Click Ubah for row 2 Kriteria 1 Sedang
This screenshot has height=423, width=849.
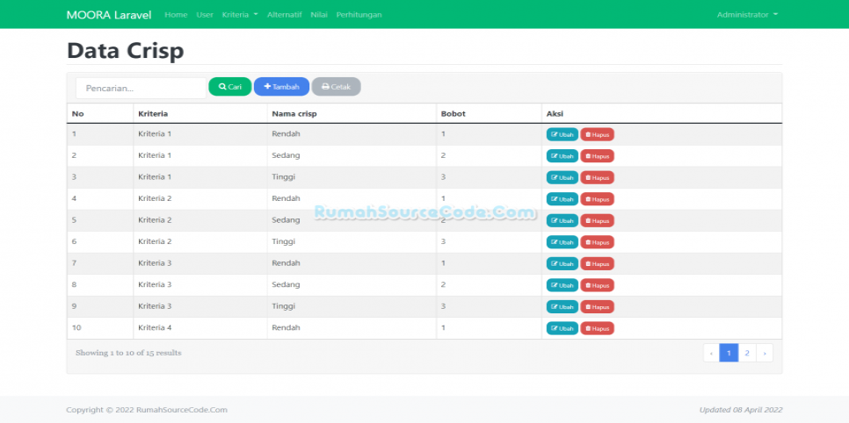pos(562,156)
